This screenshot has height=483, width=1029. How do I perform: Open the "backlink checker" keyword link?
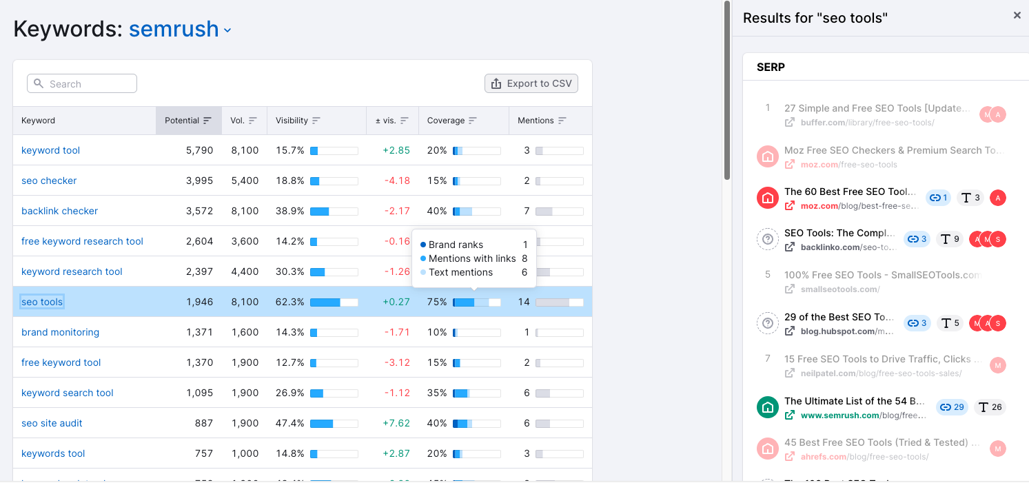point(60,211)
